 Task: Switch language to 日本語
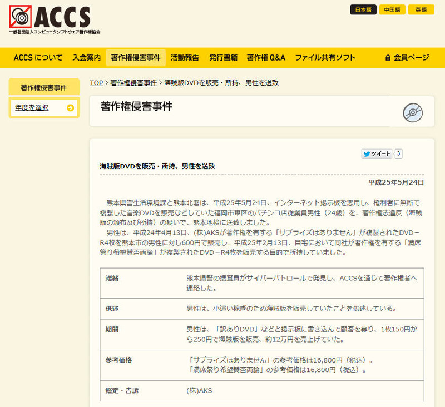[363, 10]
